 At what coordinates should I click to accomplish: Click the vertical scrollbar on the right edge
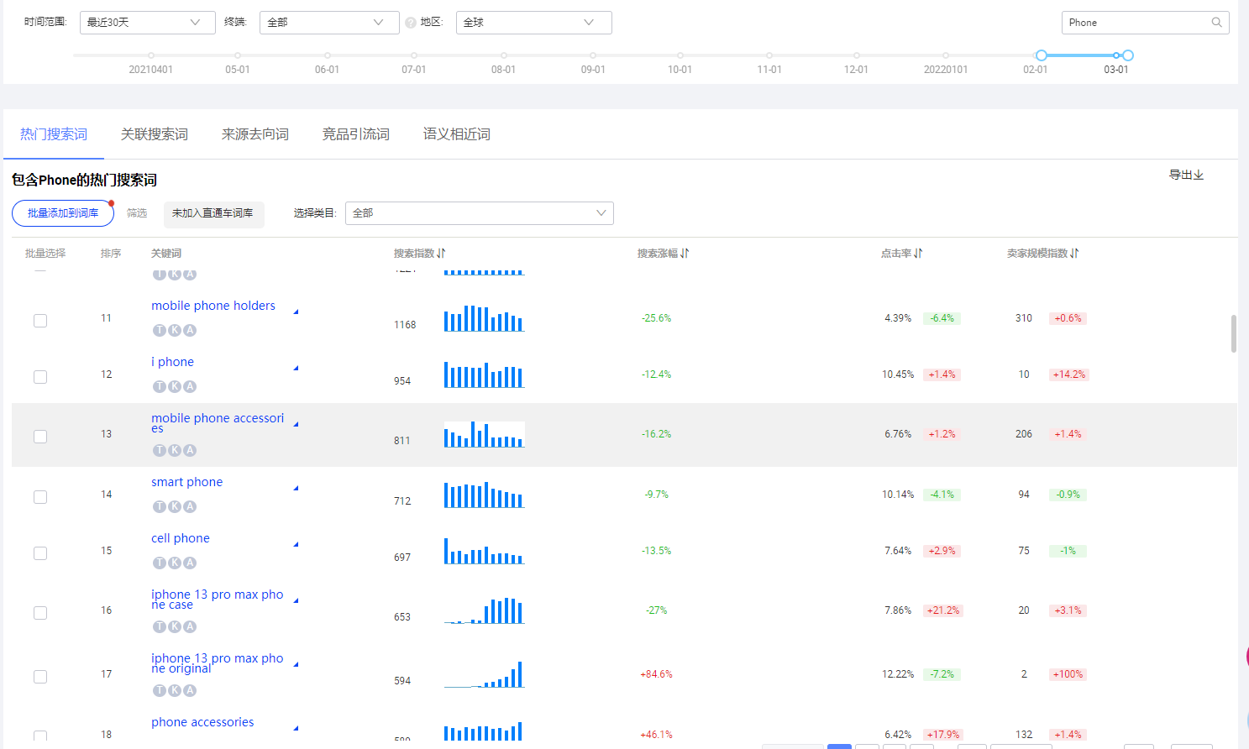(x=1234, y=333)
